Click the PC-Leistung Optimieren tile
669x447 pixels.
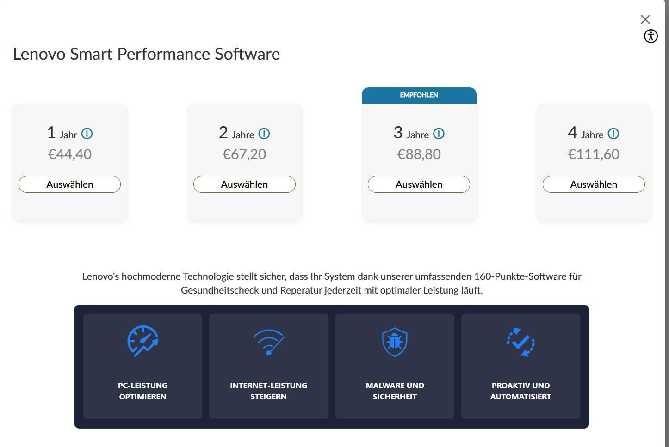pyautogui.click(x=142, y=391)
